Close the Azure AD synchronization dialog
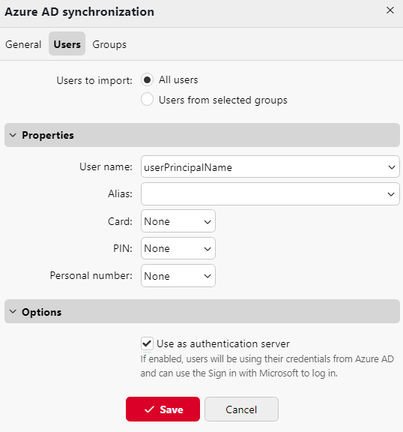This screenshot has width=403, height=432. 390,10
